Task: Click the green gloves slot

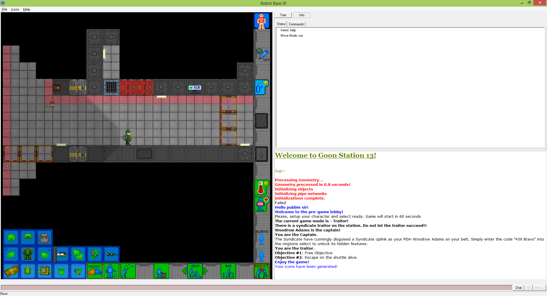Action: point(78,254)
